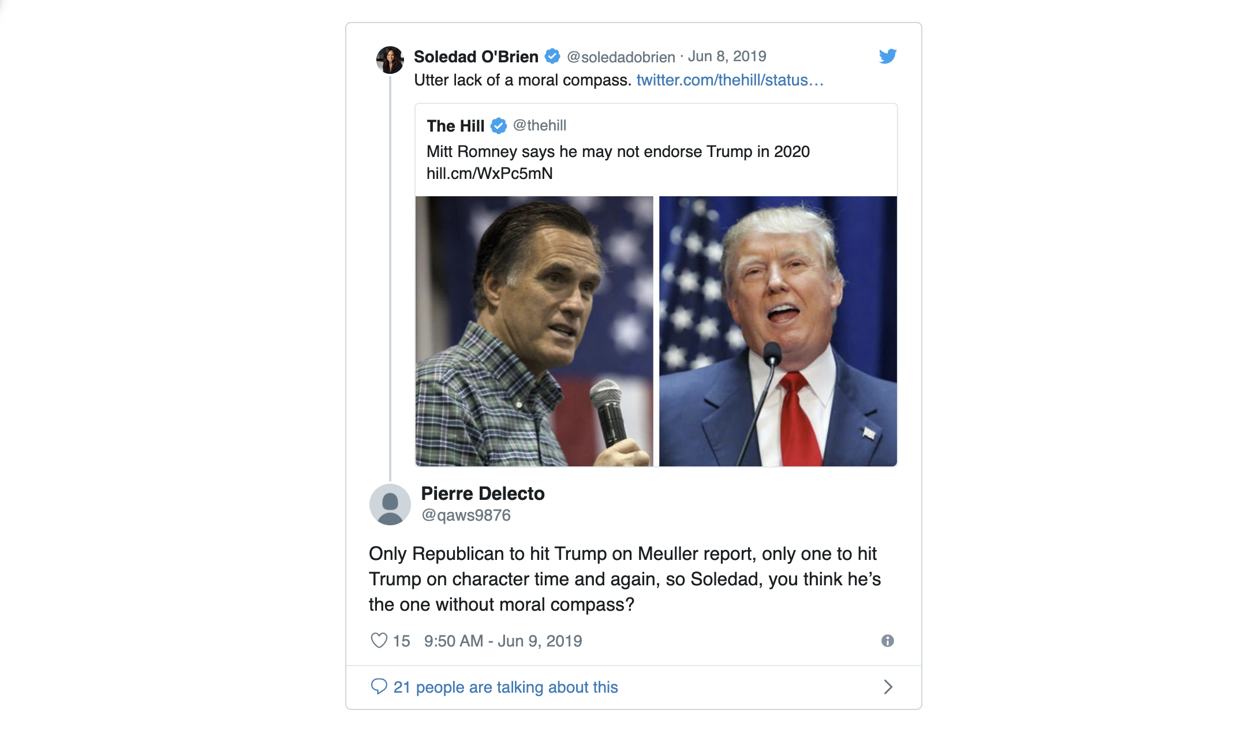Click the @thehill handle
The image size is (1256, 740).
tap(539, 125)
